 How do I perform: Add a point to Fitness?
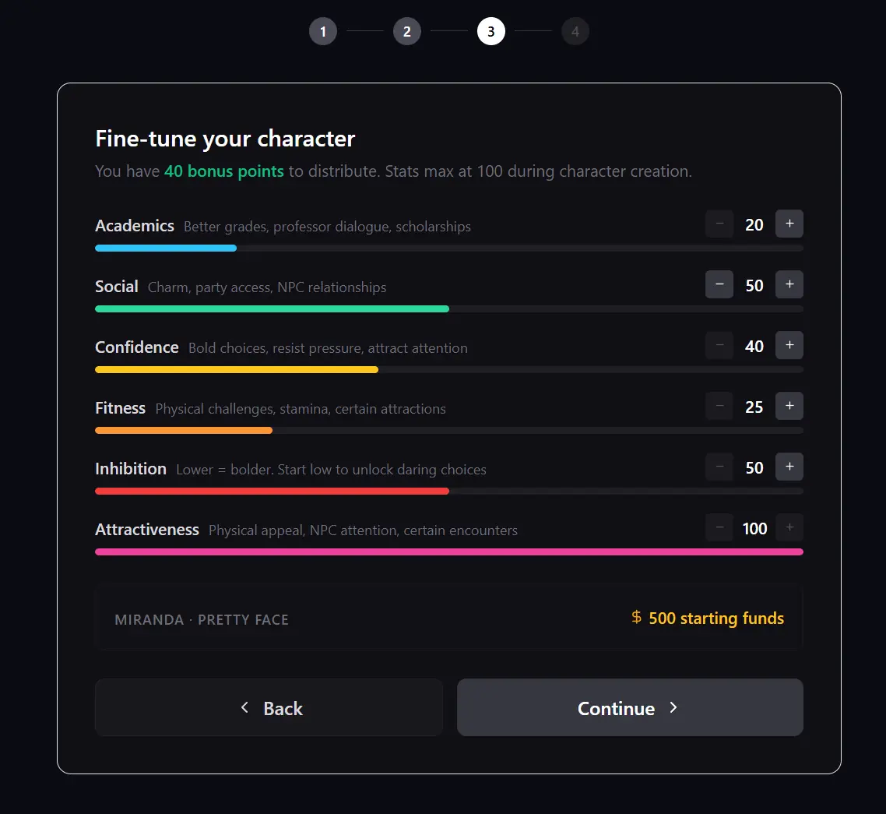[789, 407]
